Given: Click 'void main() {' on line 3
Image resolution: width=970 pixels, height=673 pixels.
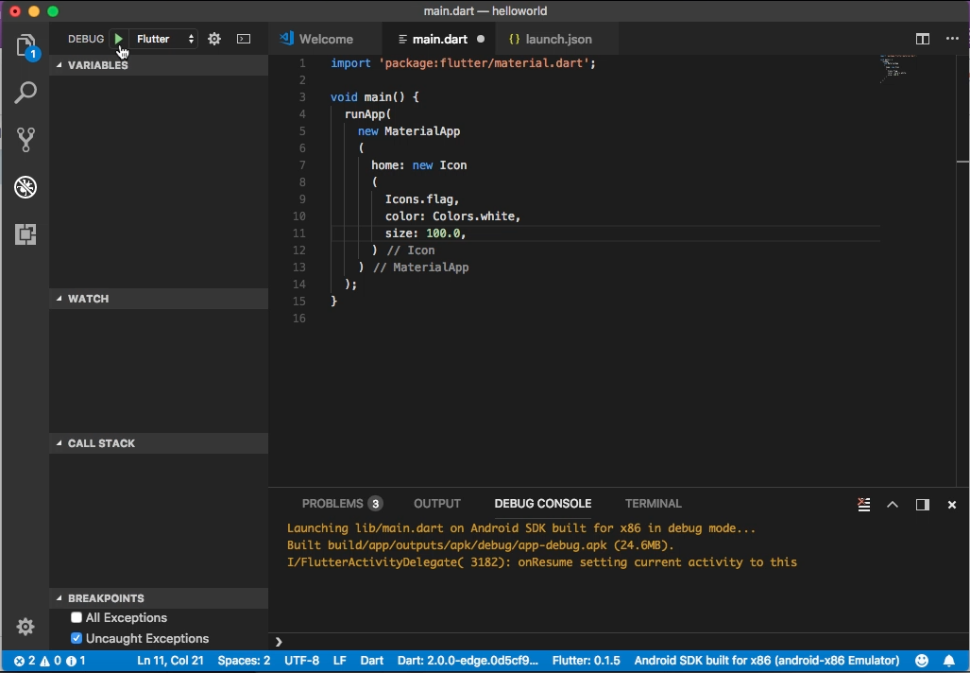Looking at the screenshot, I should tap(374, 96).
